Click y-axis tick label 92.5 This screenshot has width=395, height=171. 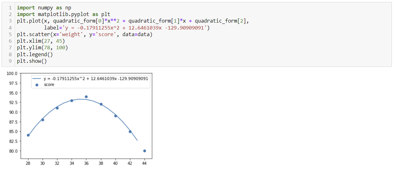coord(13,103)
